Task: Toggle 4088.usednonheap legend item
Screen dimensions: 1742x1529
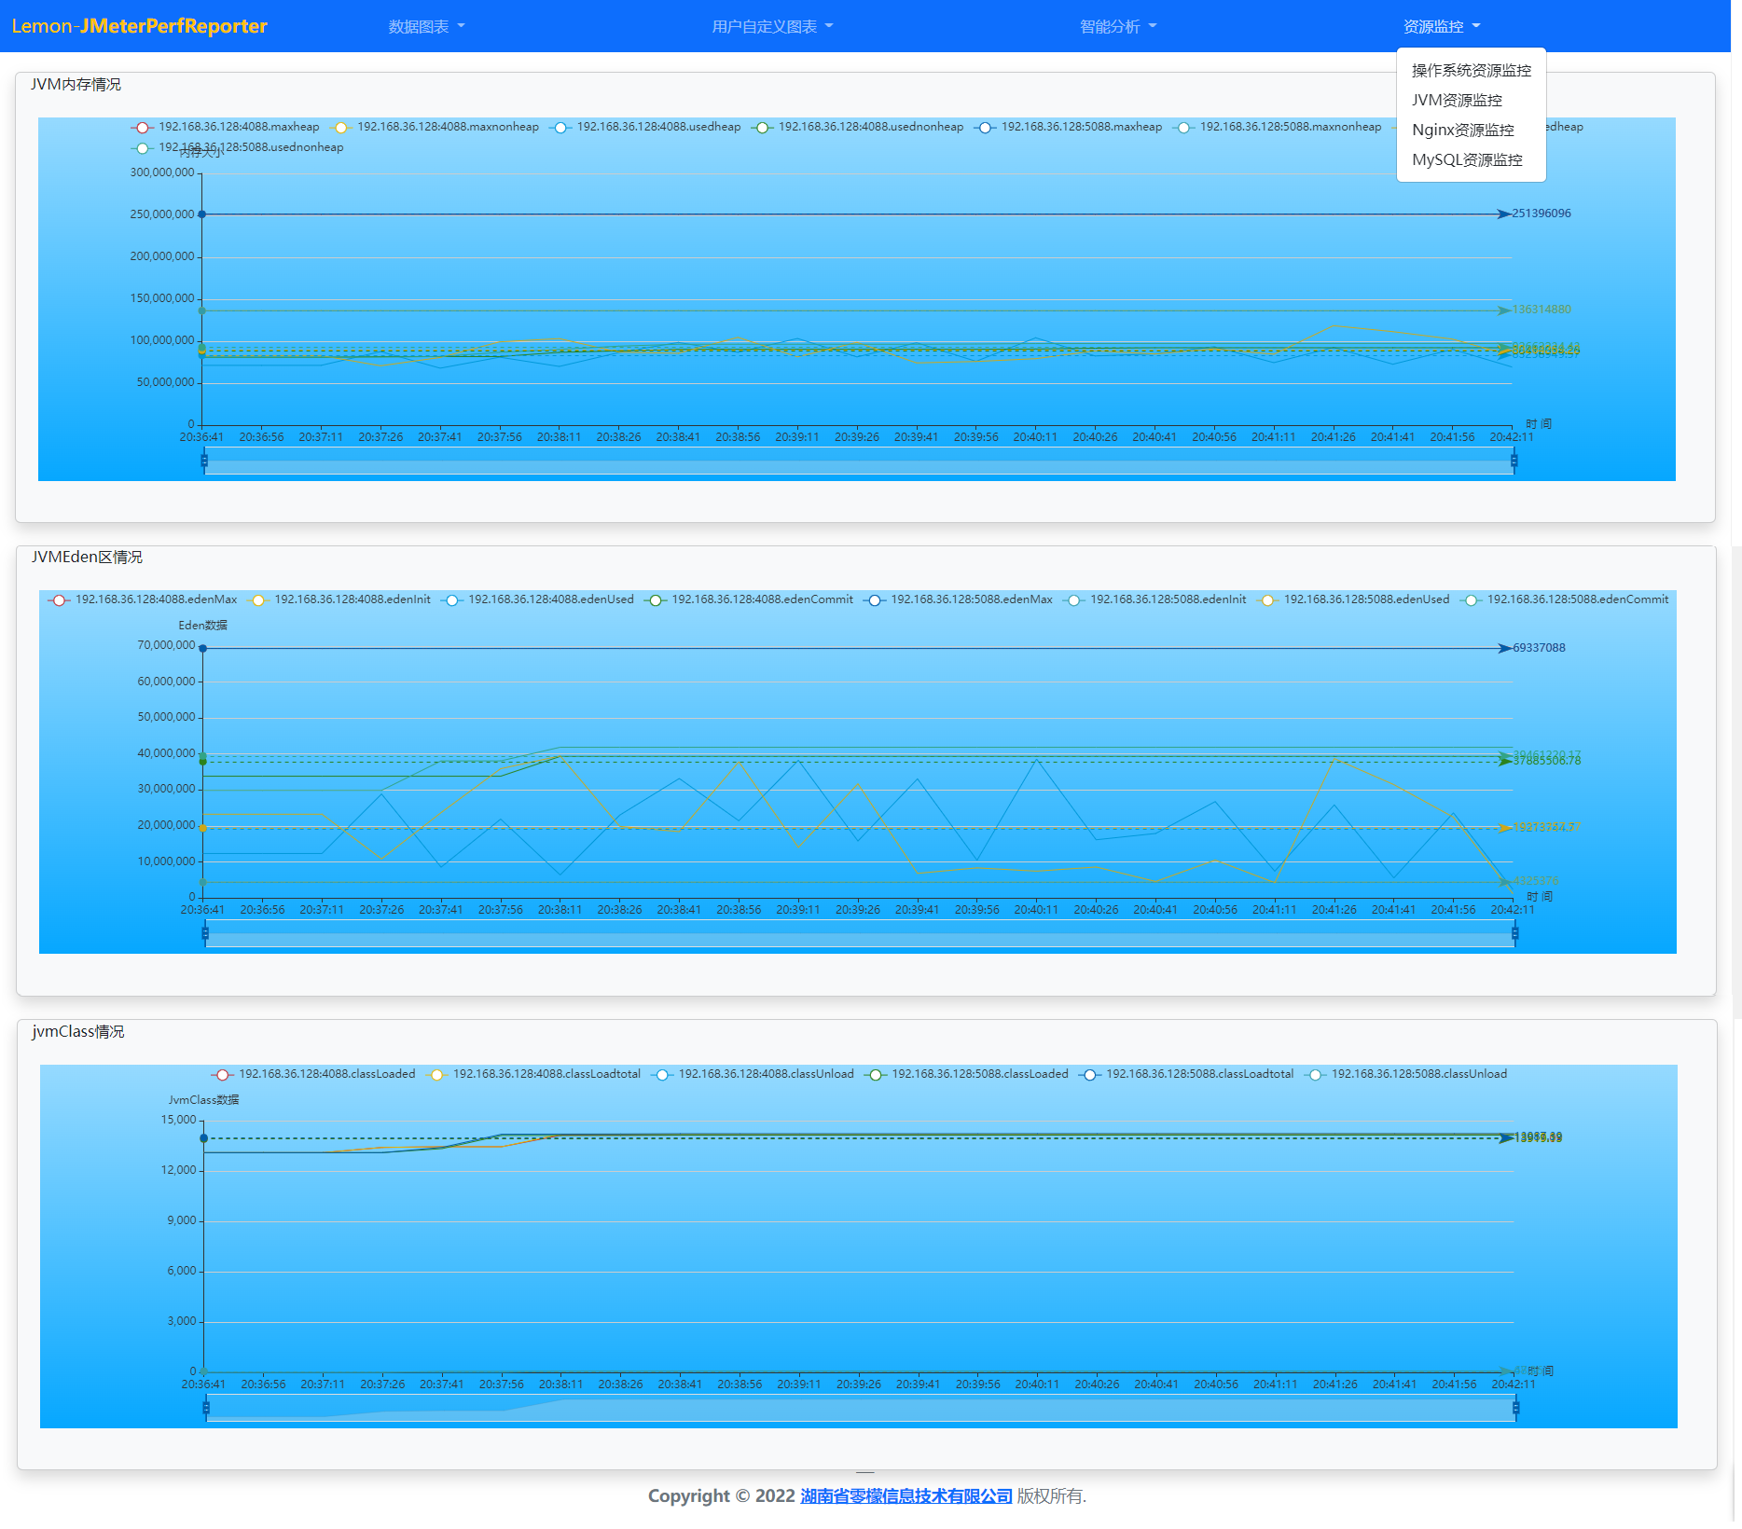Action: pyautogui.click(x=858, y=127)
